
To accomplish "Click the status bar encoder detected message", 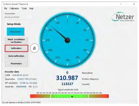I will 21,102.
